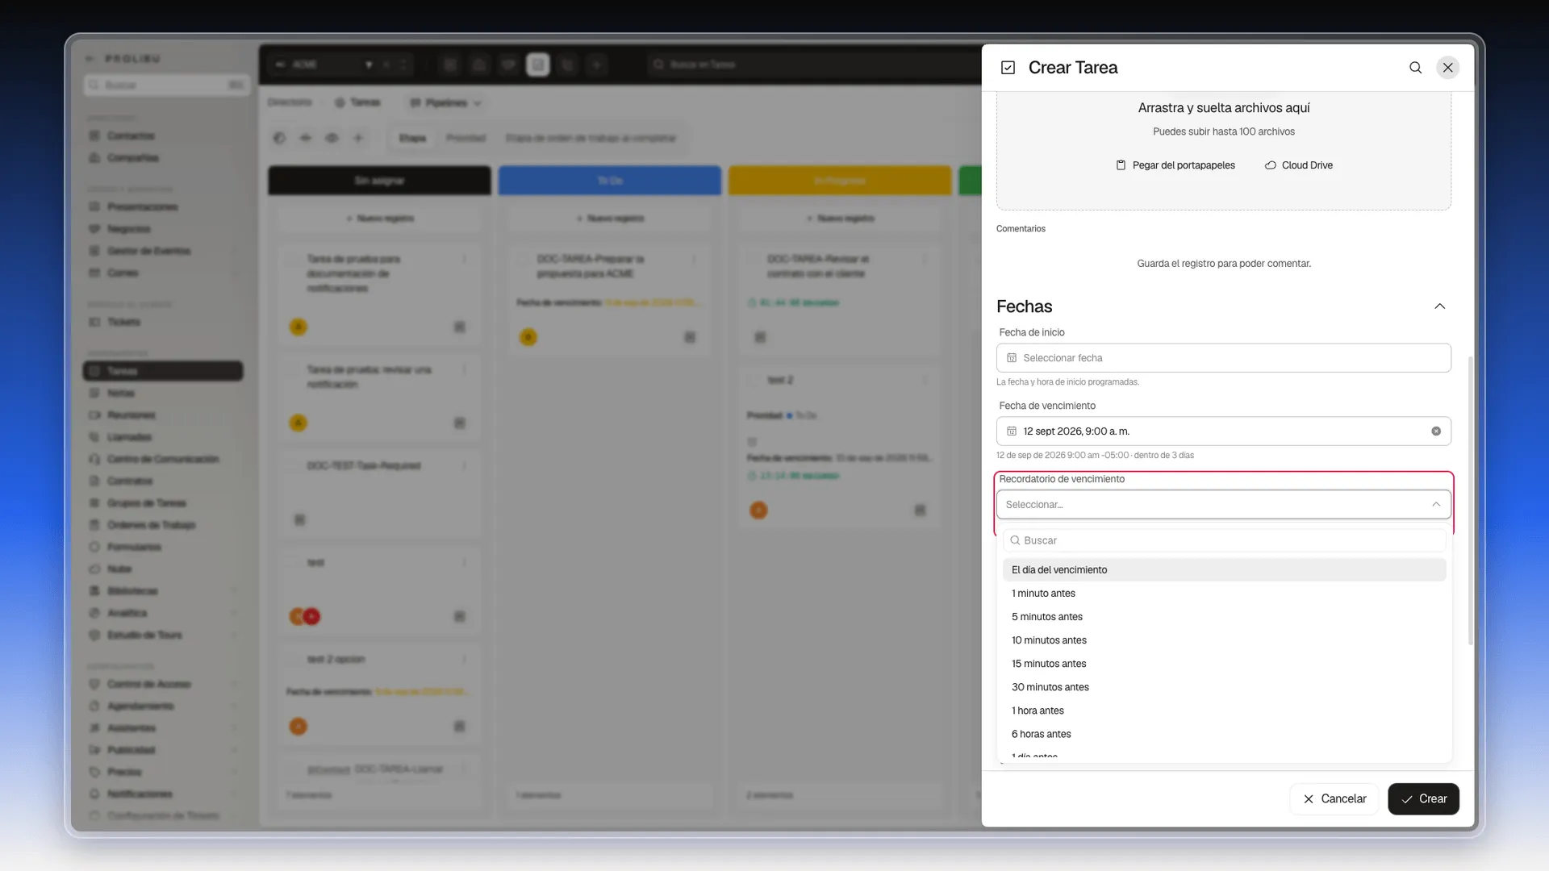Collapse the Fechas section

(1439, 306)
